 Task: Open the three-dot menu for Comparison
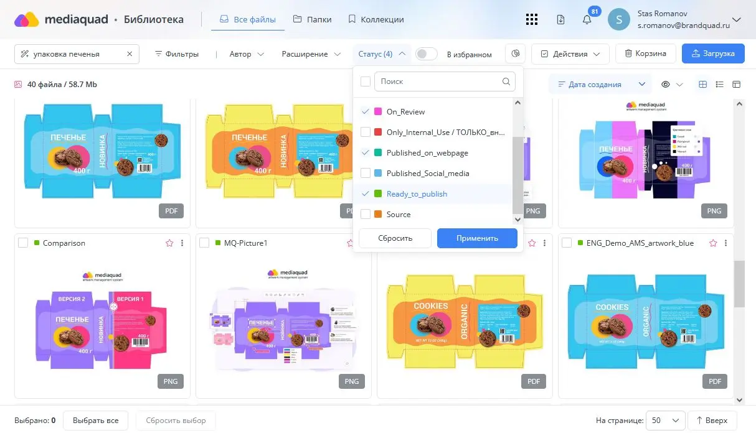point(182,243)
